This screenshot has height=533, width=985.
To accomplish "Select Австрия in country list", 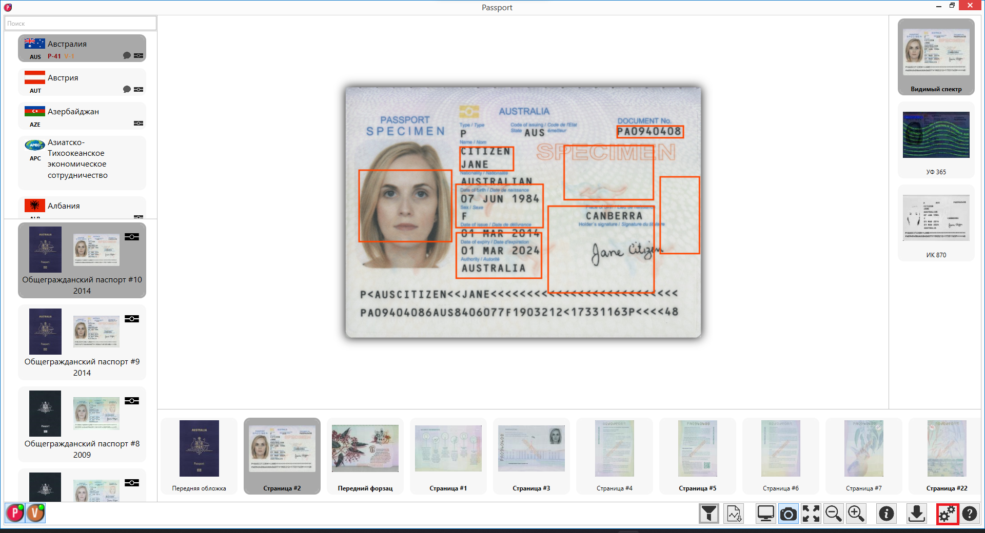I will point(82,82).
